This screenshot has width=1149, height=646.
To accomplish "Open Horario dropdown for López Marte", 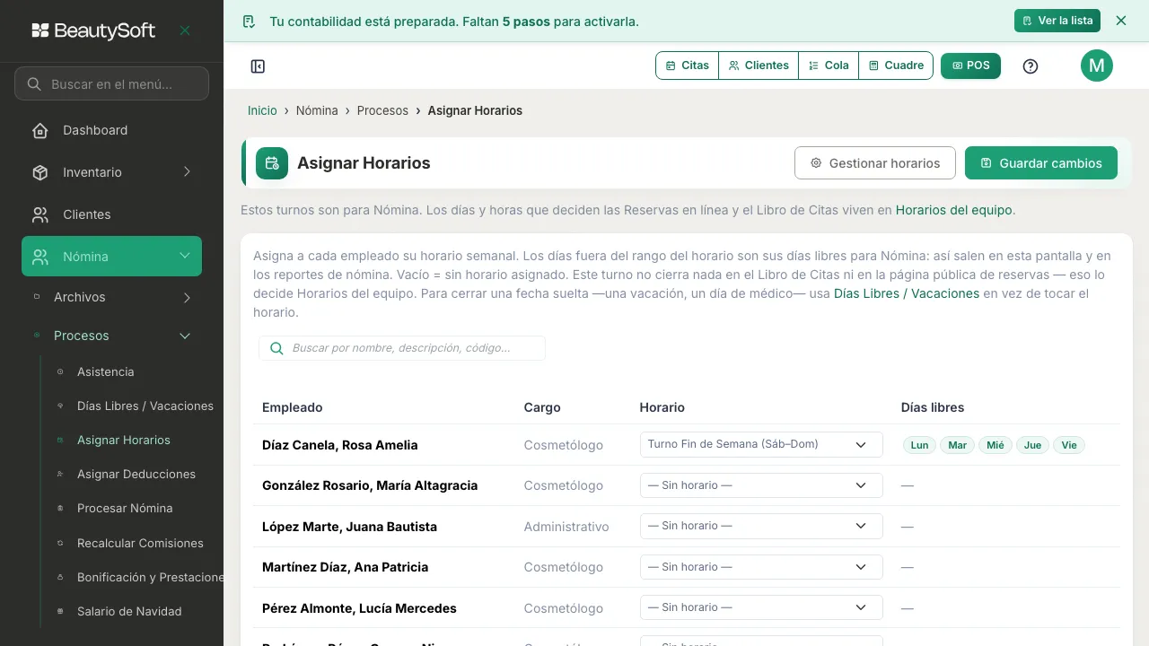I will 761,526.
